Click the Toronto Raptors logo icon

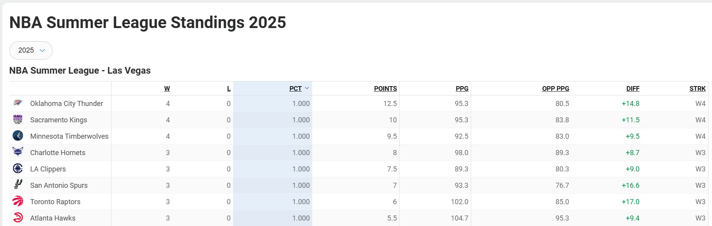click(18, 201)
